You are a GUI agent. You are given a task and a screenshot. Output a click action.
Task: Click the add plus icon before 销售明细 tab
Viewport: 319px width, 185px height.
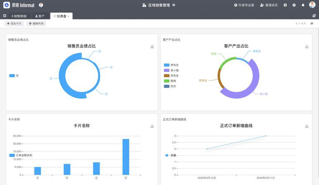click(5, 16)
